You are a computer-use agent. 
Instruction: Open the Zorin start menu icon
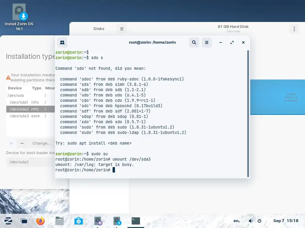[8, 221]
